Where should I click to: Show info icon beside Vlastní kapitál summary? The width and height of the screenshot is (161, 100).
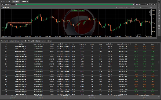tap(43, 96)
